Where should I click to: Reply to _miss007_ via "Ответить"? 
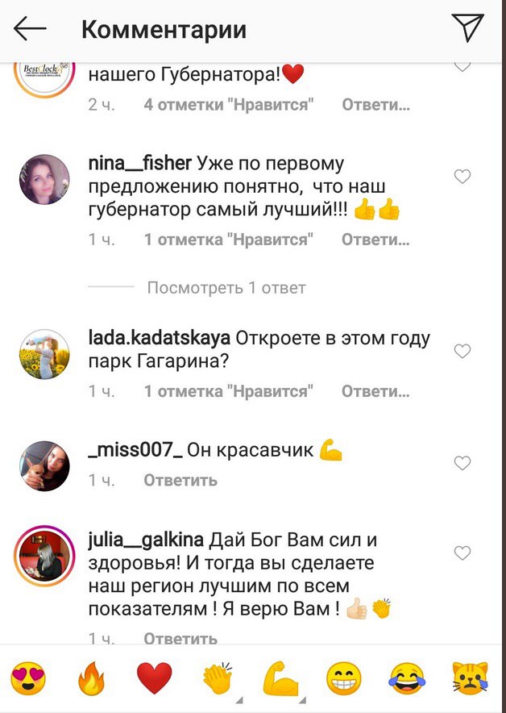click(180, 480)
